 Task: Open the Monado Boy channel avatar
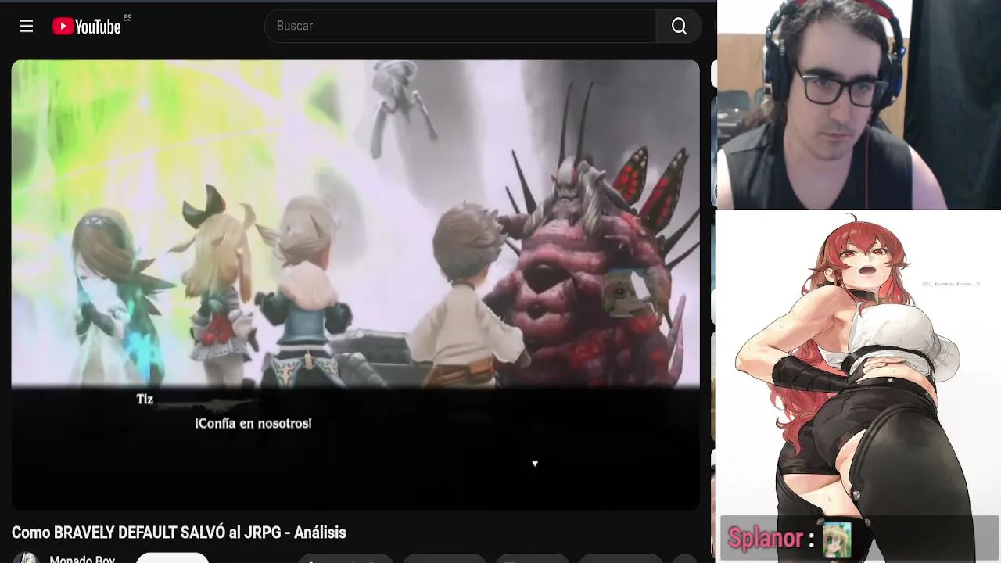pos(26,558)
